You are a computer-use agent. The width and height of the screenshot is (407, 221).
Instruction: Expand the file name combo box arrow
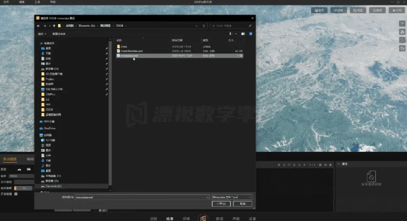207,197
